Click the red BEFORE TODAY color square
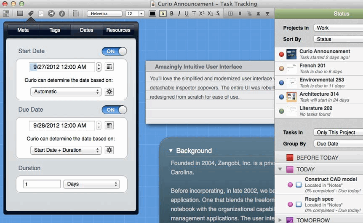Viewport: 363px width, 223px height. click(290, 158)
